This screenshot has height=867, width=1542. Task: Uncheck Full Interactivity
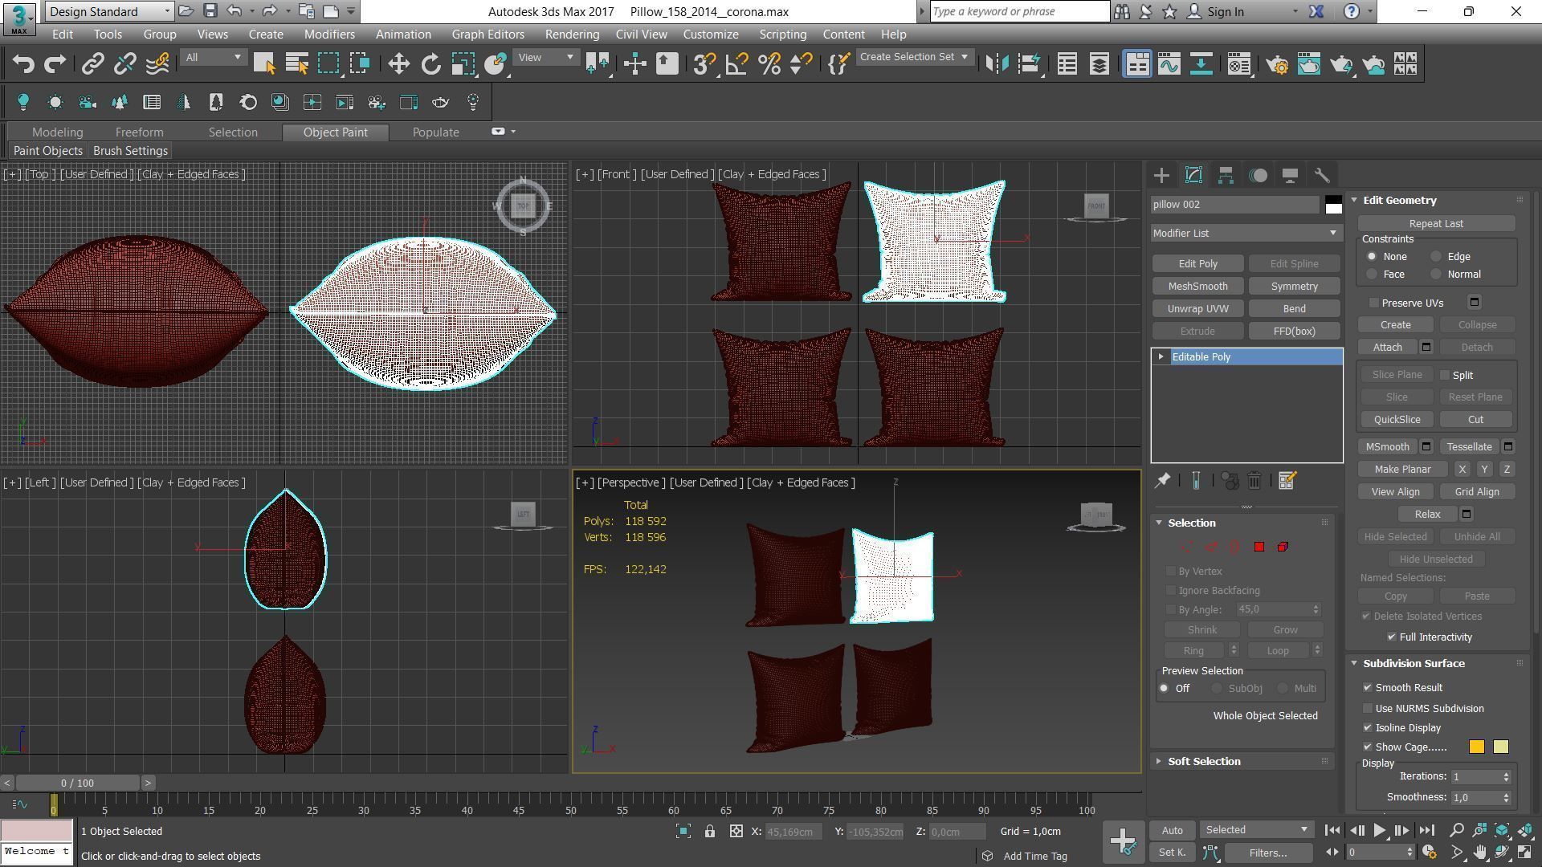1392,637
